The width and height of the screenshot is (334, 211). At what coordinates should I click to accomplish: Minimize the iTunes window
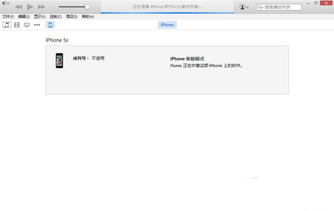pos(308,3)
